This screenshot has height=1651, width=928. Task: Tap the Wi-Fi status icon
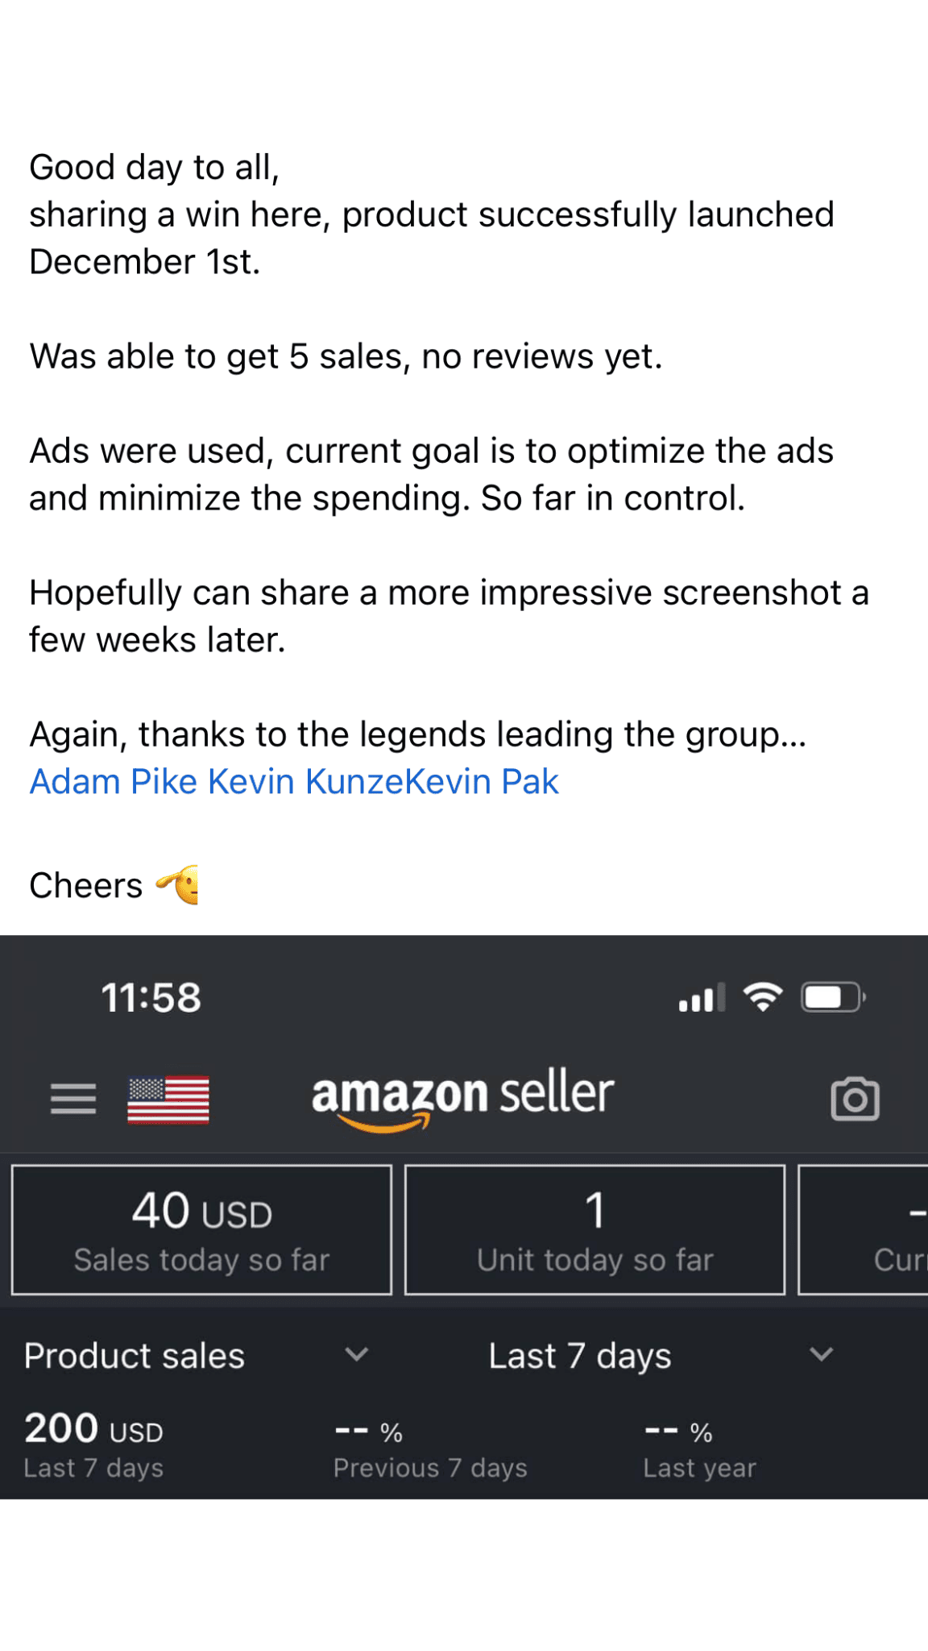pos(762,997)
